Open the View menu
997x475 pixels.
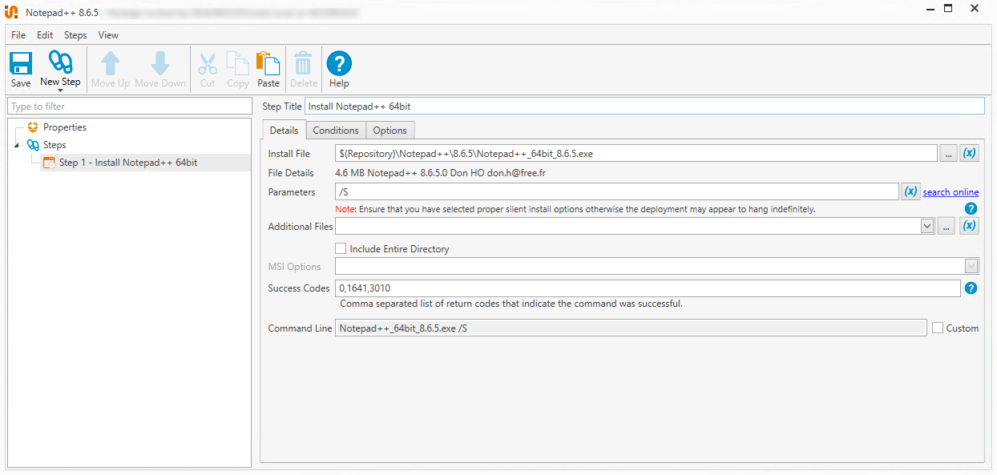point(108,35)
